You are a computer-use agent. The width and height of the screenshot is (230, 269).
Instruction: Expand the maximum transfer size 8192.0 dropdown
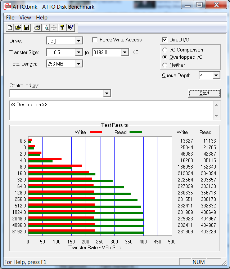click(x=125, y=52)
